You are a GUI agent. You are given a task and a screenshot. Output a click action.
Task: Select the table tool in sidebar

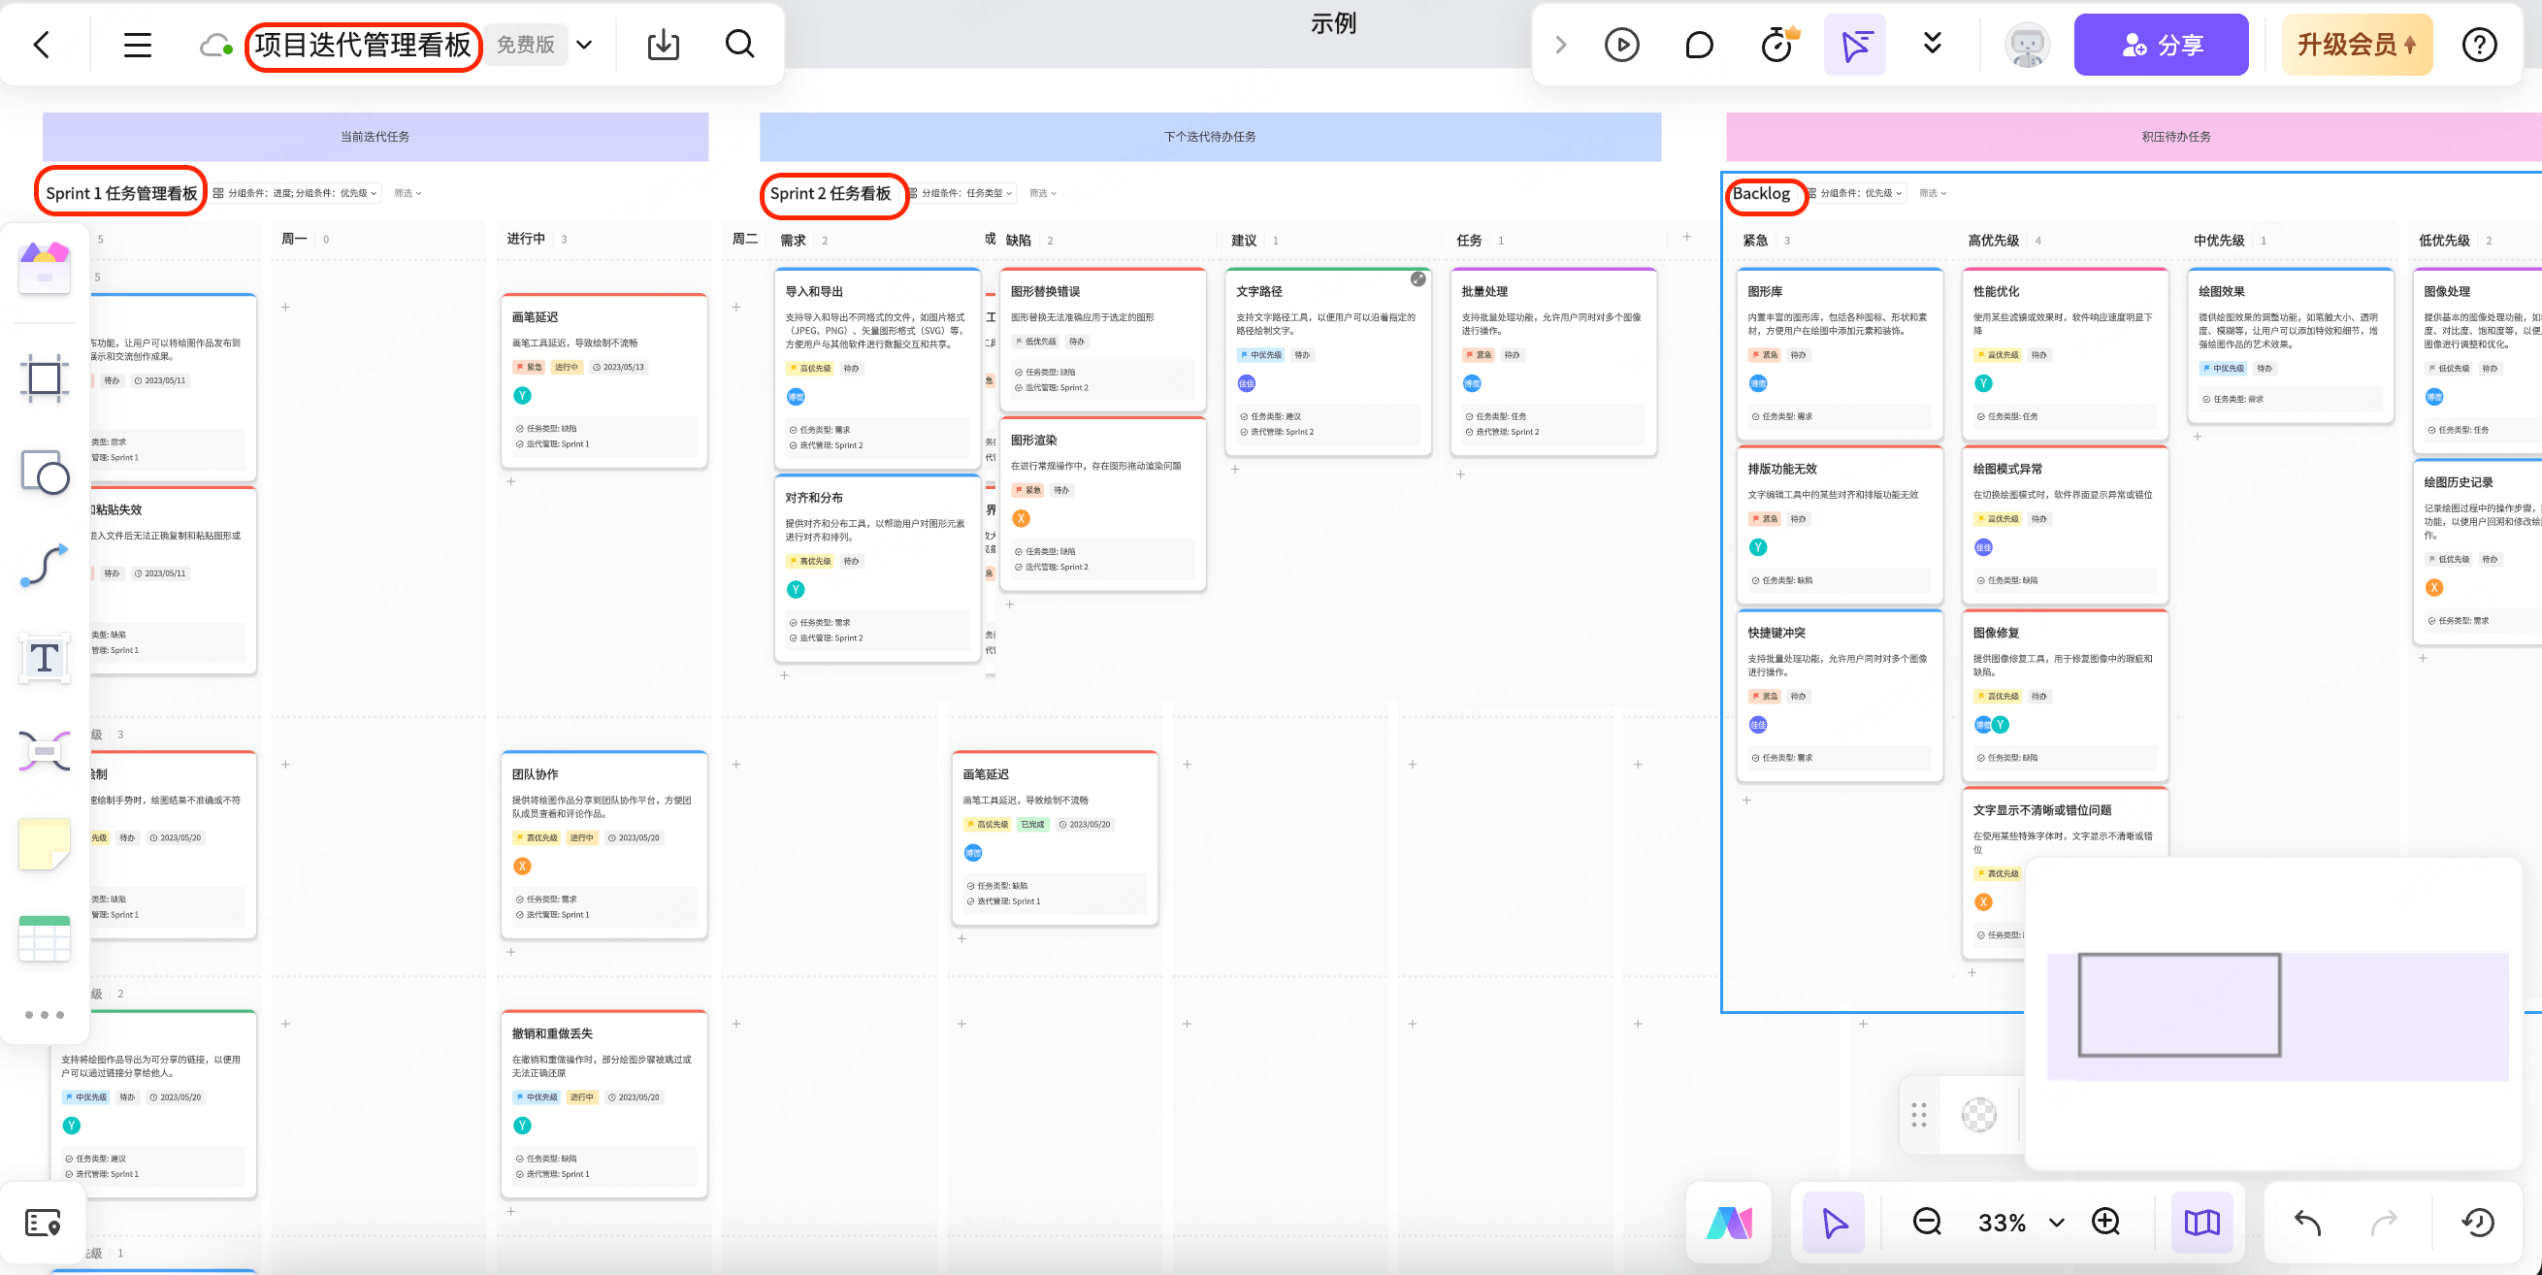tap(45, 938)
